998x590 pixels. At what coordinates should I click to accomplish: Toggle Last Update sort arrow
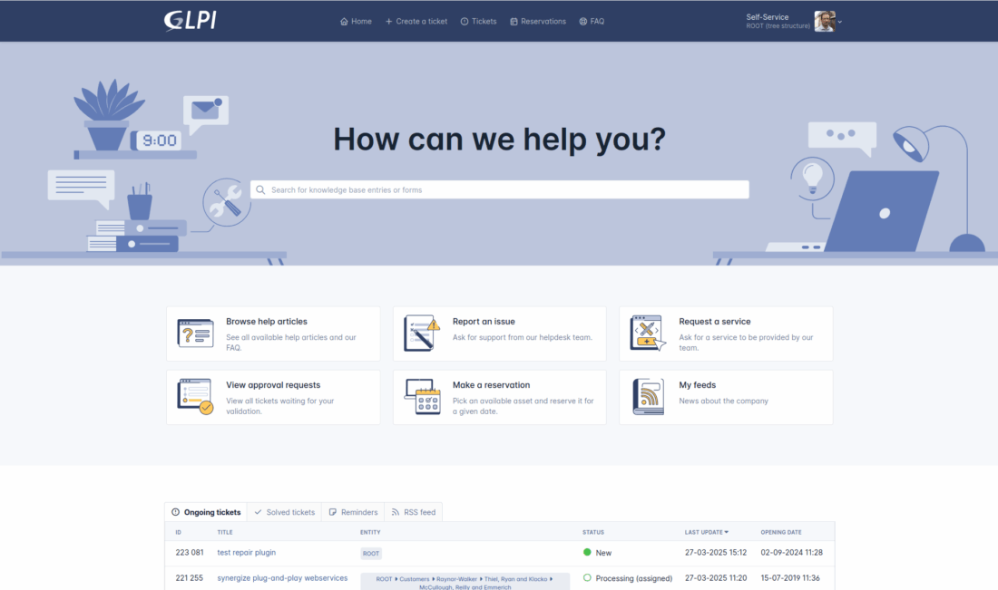point(726,532)
